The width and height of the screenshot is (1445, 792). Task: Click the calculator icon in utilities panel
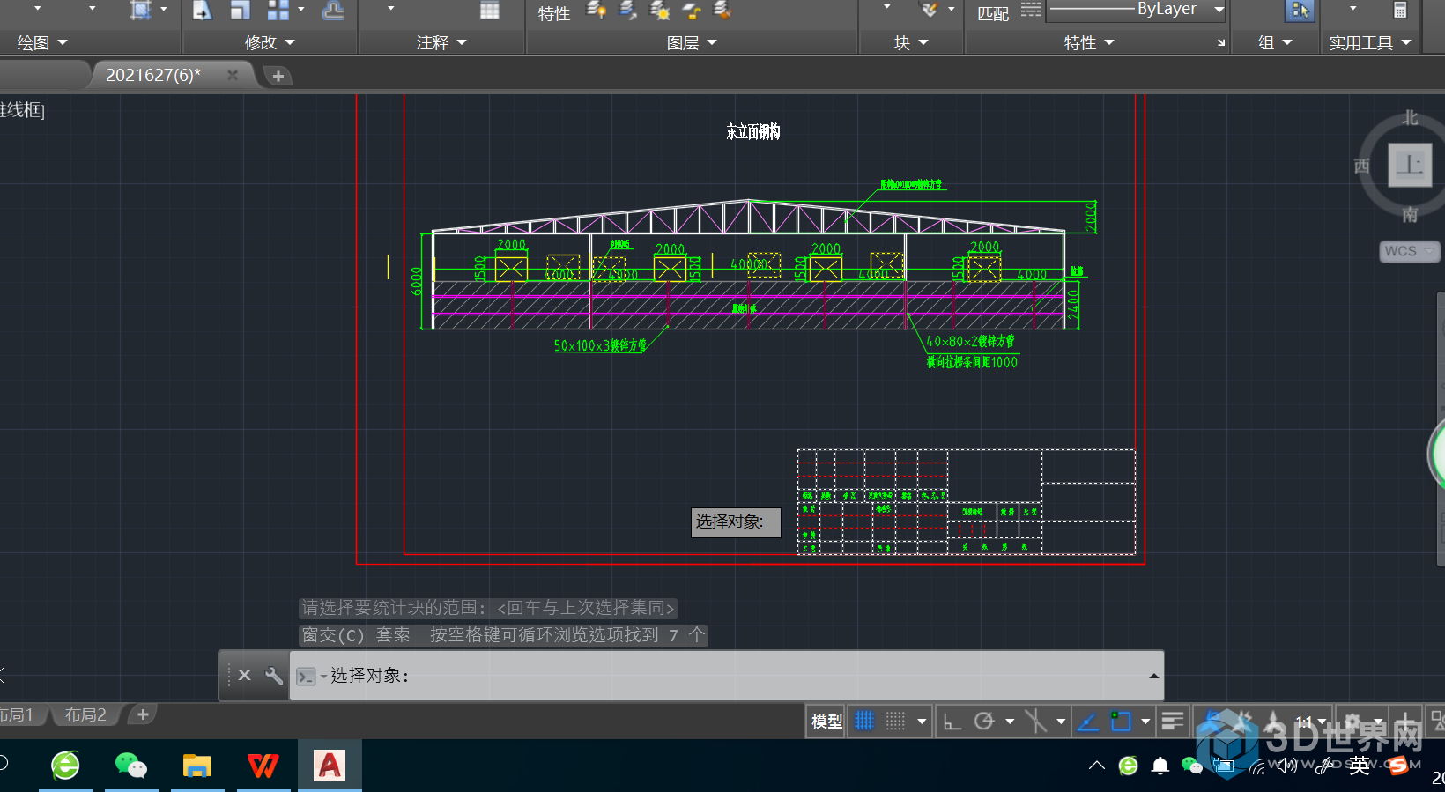[x=1400, y=10]
